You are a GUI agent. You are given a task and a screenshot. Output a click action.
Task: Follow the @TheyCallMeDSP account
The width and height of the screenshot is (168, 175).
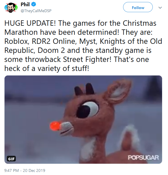click(x=138, y=7)
